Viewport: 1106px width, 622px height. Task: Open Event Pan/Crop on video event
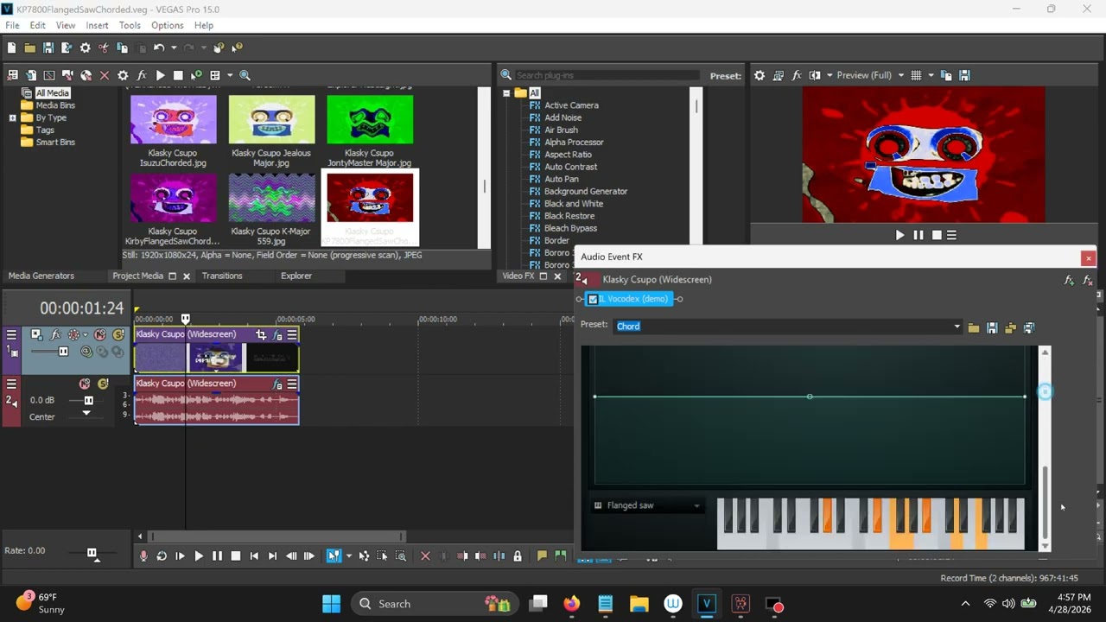(261, 335)
